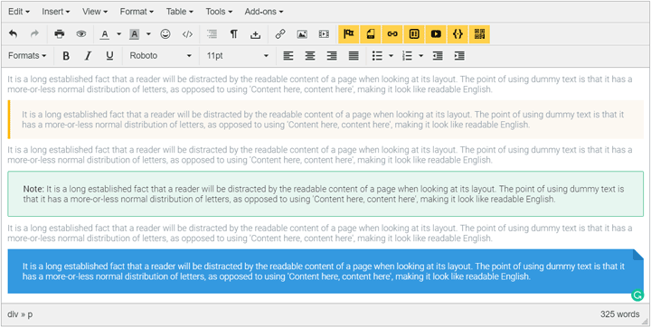
Task: Click the first gray paragraph text
Action: click(x=320, y=84)
